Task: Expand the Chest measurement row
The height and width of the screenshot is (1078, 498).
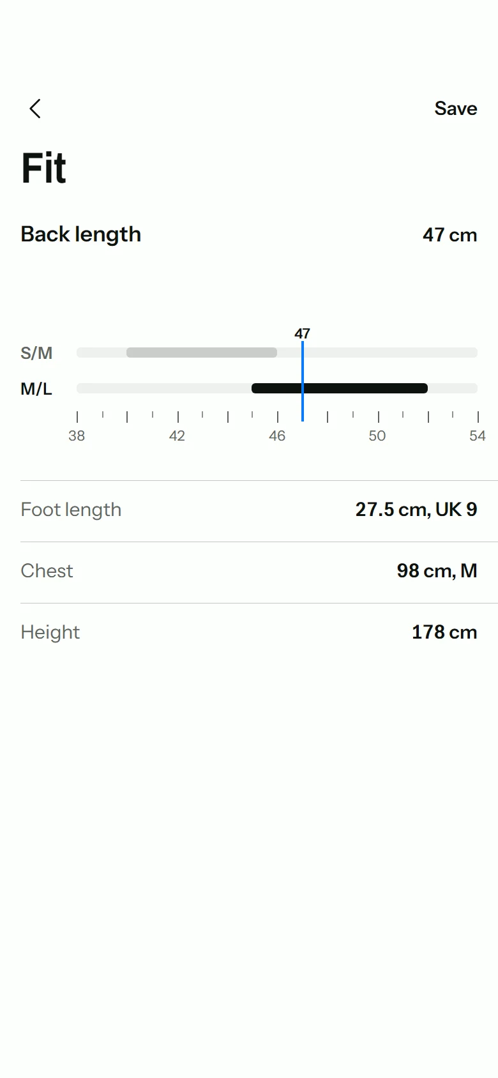Action: coord(249,572)
